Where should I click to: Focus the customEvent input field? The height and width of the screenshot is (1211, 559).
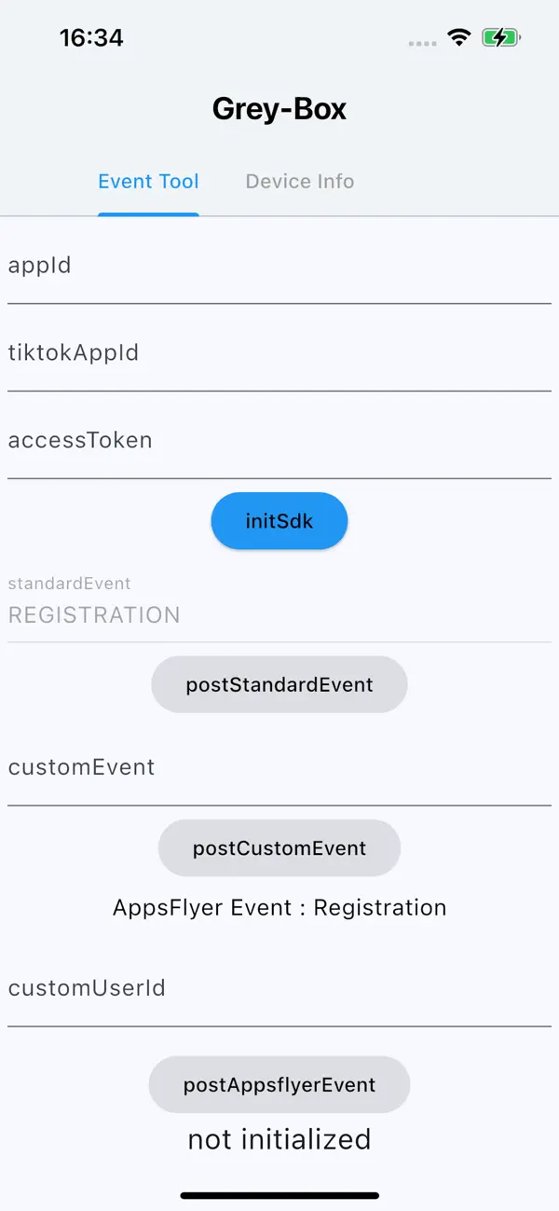click(279, 767)
